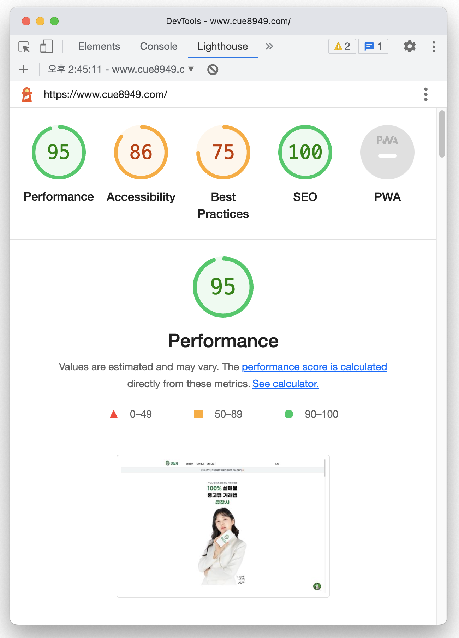Toggle the device emulation toolbar
This screenshot has height=638, width=459.
pyautogui.click(x=46, y=46)
